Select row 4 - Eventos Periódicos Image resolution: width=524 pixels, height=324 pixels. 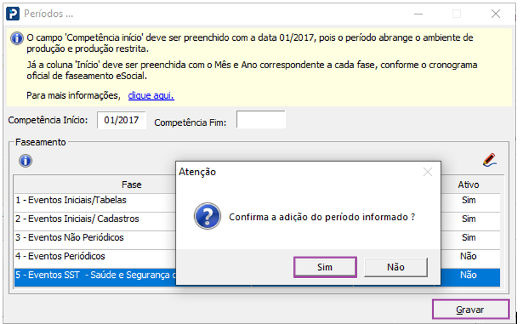point(257,256)
